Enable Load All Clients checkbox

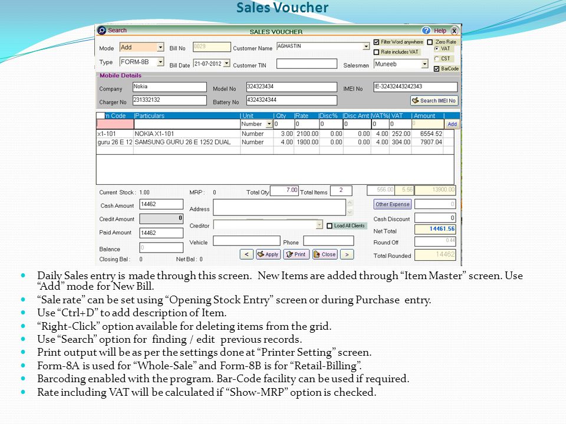(x=329, y=226)
